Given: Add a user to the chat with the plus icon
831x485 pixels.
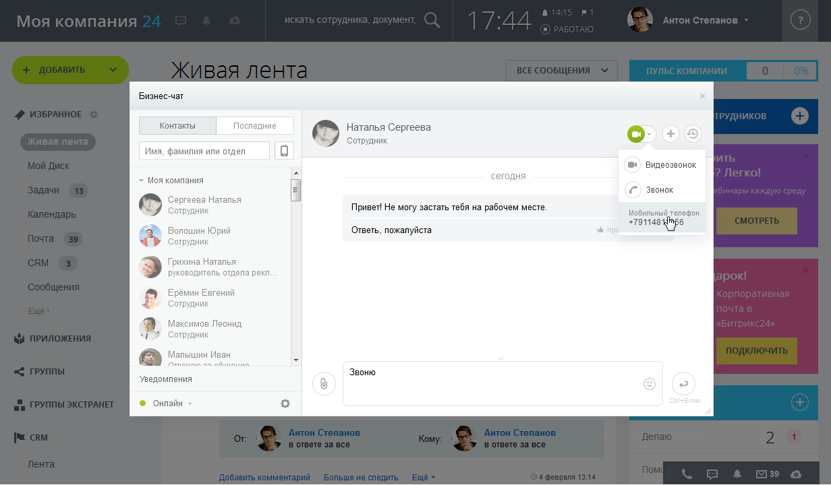Looking at the screenshot, I should [670, 134].
